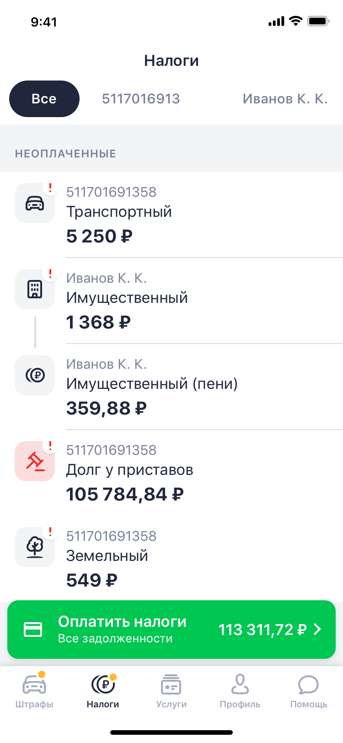Viewport: 343px width, 743px height.
Task: Filter by INN 5117016913 tab
Action: click(141, 99)
